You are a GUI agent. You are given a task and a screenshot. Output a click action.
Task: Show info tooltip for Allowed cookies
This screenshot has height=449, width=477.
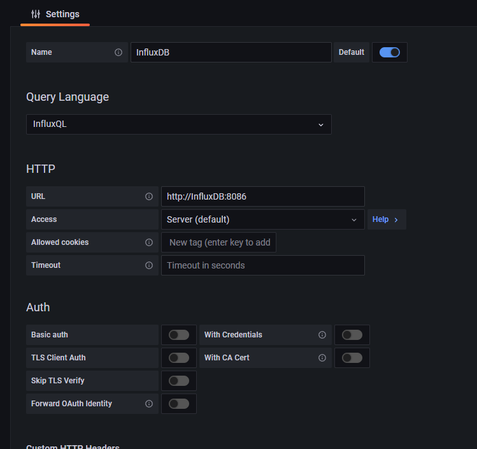pyautogui.click(x=149, y=242)
